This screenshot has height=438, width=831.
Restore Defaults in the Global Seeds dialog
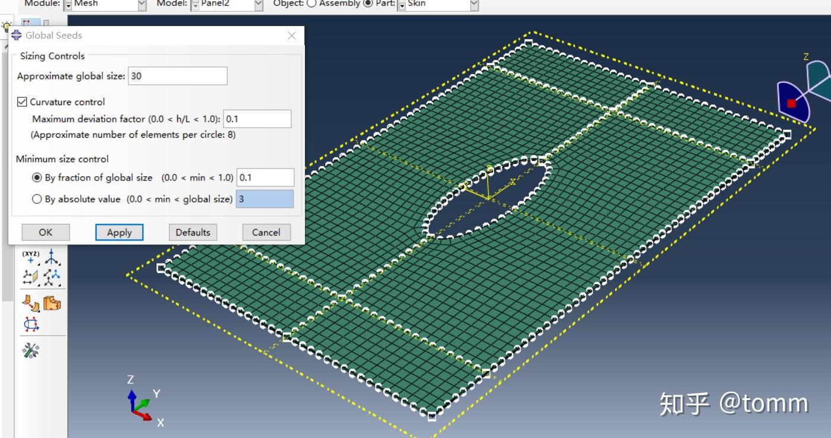point(193,232)
